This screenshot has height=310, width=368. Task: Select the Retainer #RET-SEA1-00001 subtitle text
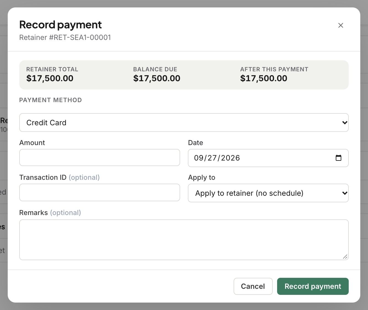65,37
